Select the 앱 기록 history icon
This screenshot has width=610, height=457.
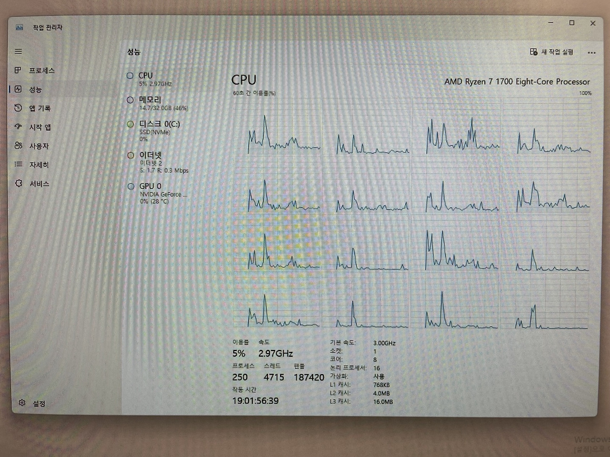pos(18,108)
